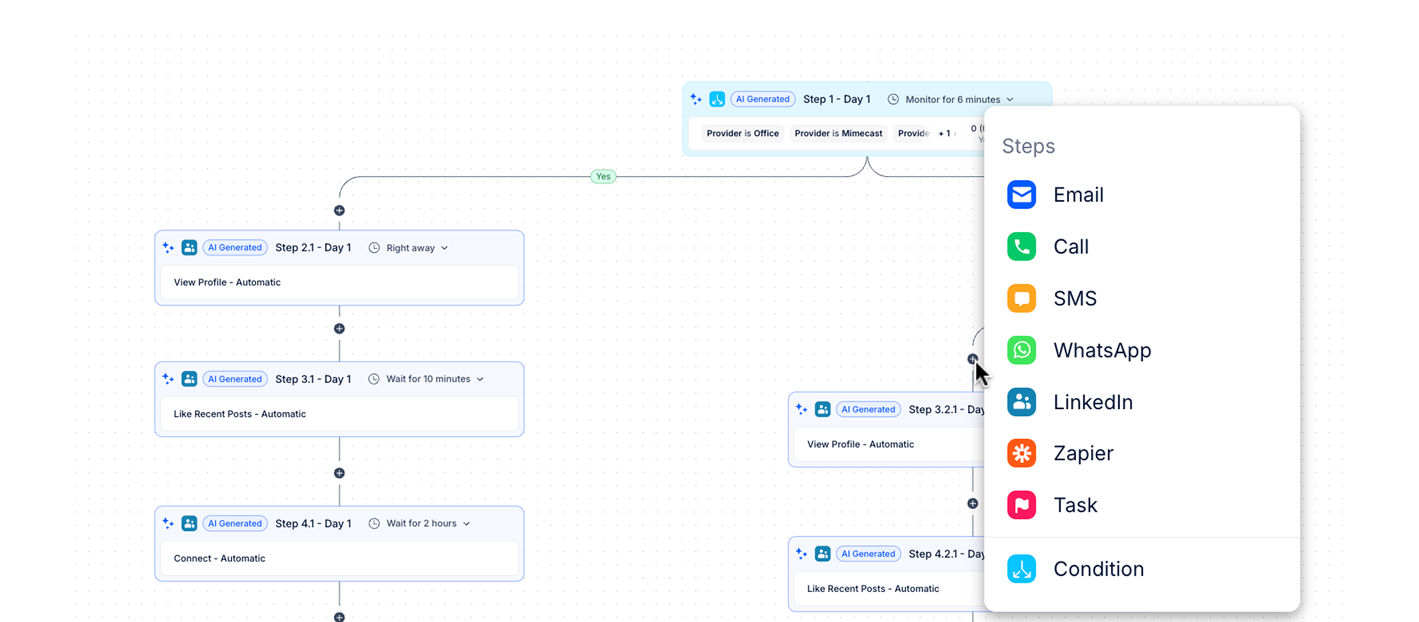1419x622 pixels.
Task: Click the plus button above Step 2.1
Action: pos(339,210)
